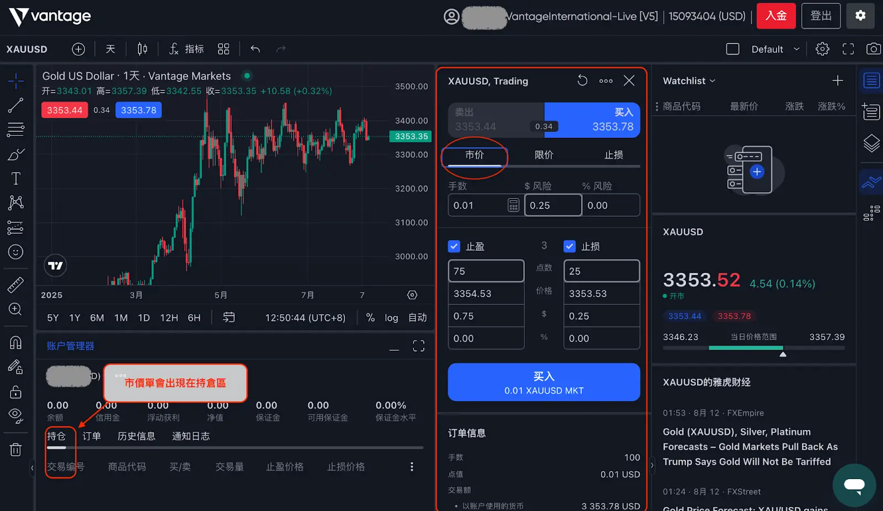Select the trend line drawing tool
Image resolution: width=883 pixels, height=511 pixels.
pos(15,105)
